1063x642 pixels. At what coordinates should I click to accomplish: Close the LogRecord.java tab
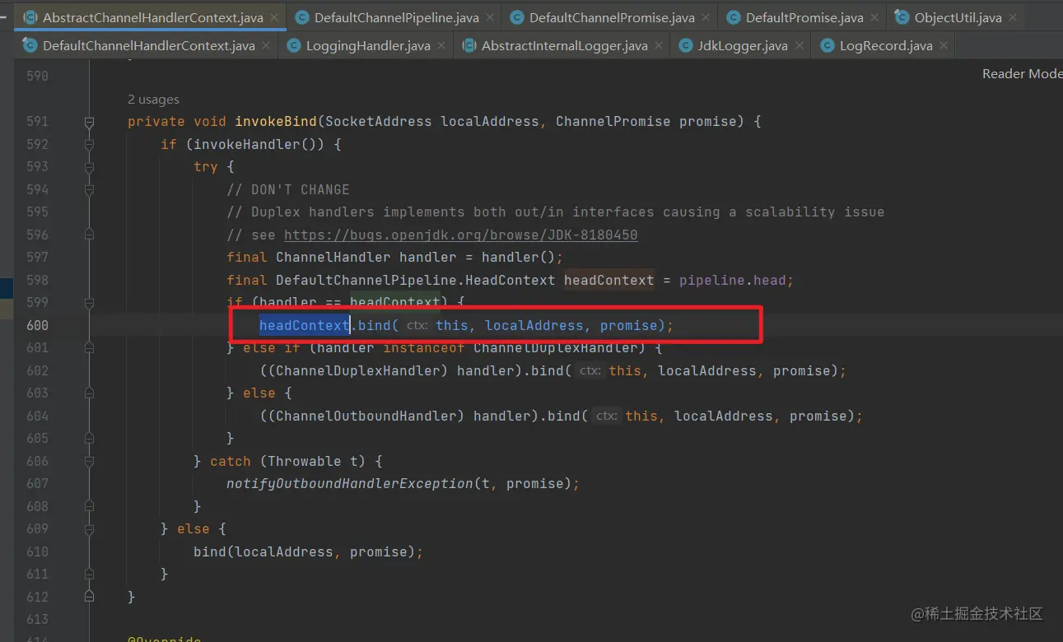943,46
